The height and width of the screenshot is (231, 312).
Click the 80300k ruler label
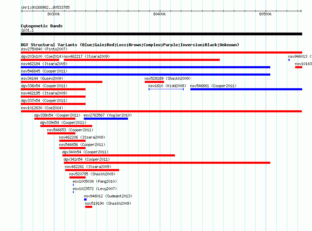tap(54, 14)
